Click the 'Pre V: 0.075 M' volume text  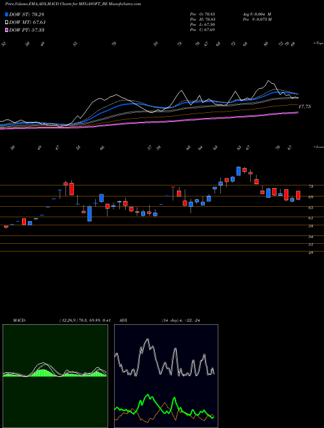[x=257, y=19]
